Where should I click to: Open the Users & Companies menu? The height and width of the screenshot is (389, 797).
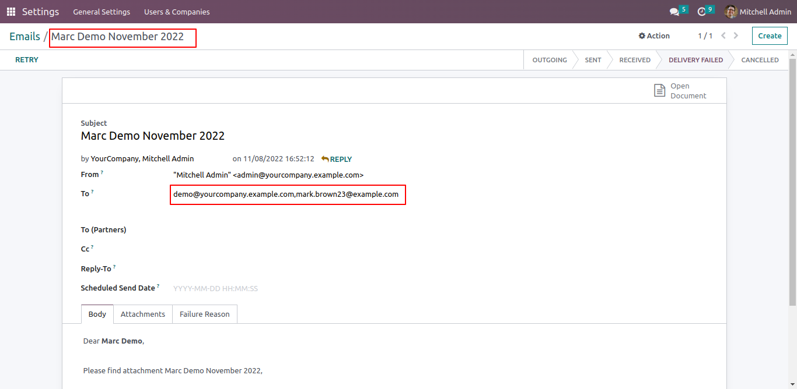[x=177, y=12]
